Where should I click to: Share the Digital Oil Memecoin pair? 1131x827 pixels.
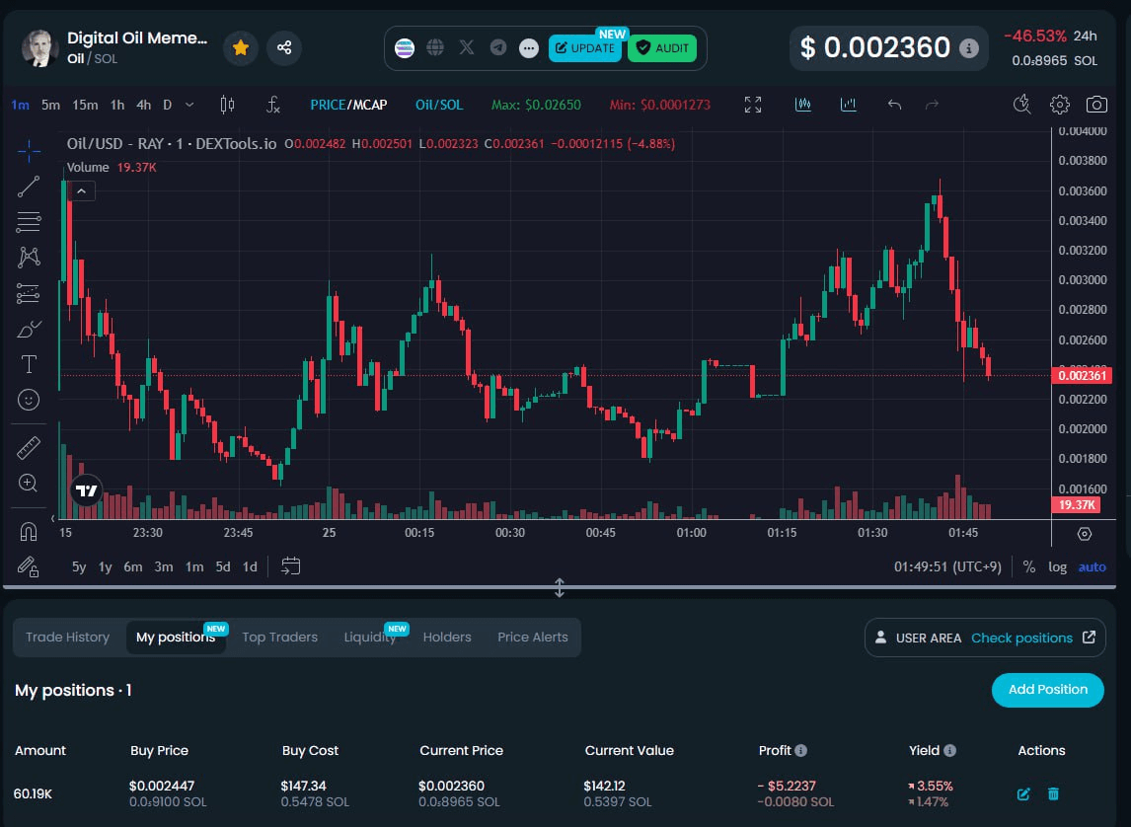284,47
